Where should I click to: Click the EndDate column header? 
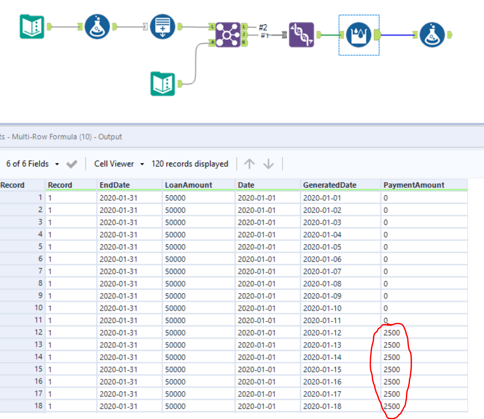tap(114, 185)
